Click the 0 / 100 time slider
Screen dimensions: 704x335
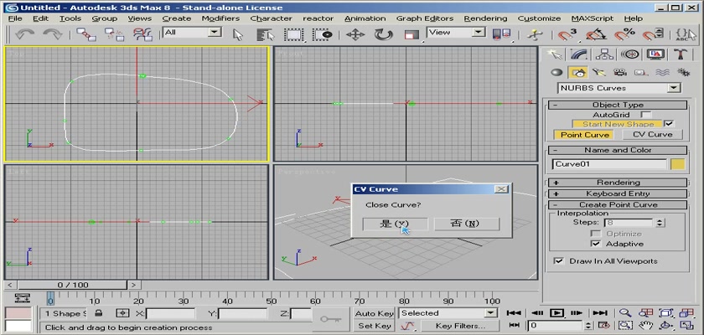point(73,285)
